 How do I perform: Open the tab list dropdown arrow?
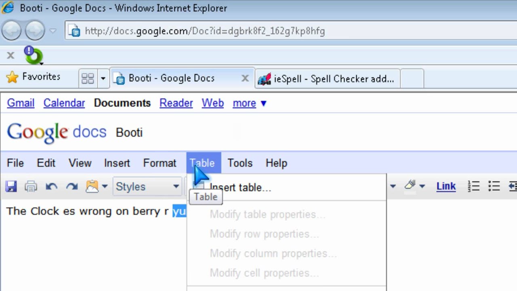pyautogui.click(x=103, y=78)
